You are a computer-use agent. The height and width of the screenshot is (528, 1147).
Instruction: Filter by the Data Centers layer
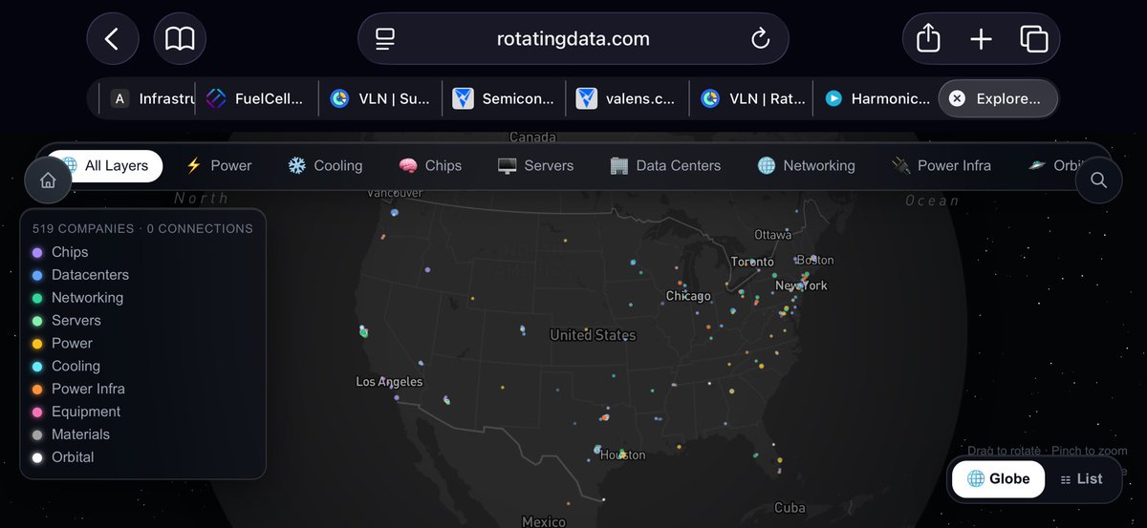click(665, 165)
